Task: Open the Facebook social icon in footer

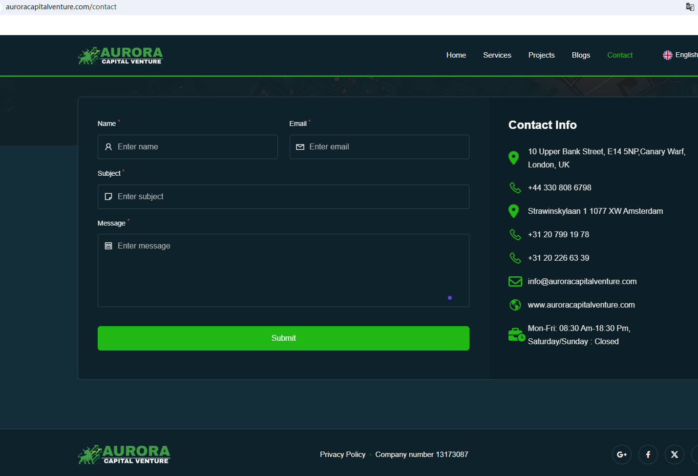Action: coord(648,455)
